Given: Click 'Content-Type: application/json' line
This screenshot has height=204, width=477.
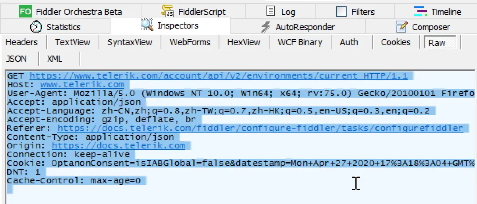Looking at the screenshot, I should (x=91, y=137).
